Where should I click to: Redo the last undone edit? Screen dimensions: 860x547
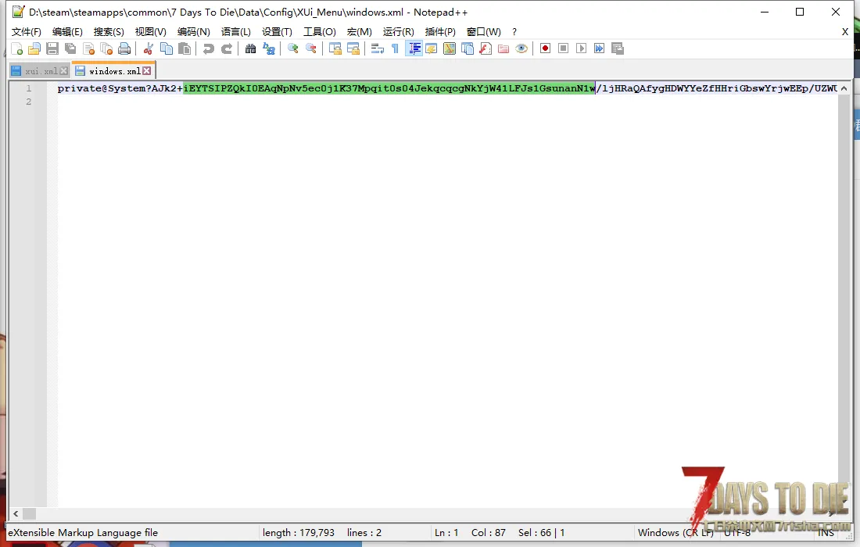click(x=227, y=48)
